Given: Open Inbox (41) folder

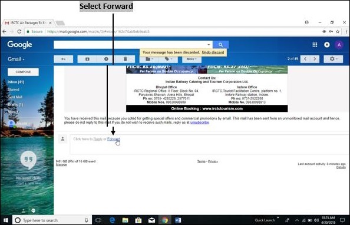Looking at the screenshot, I should coord(16,82).
